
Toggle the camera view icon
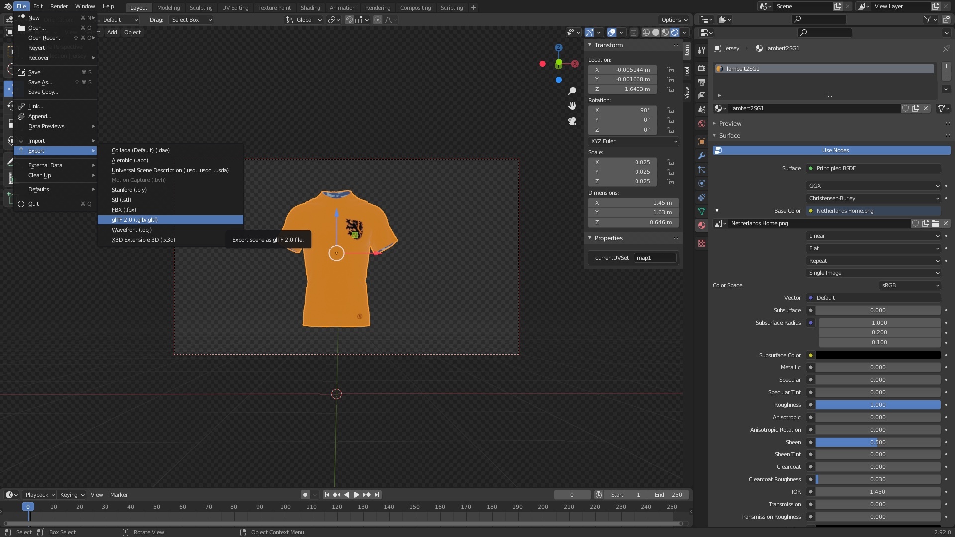[x=572, y=121]
